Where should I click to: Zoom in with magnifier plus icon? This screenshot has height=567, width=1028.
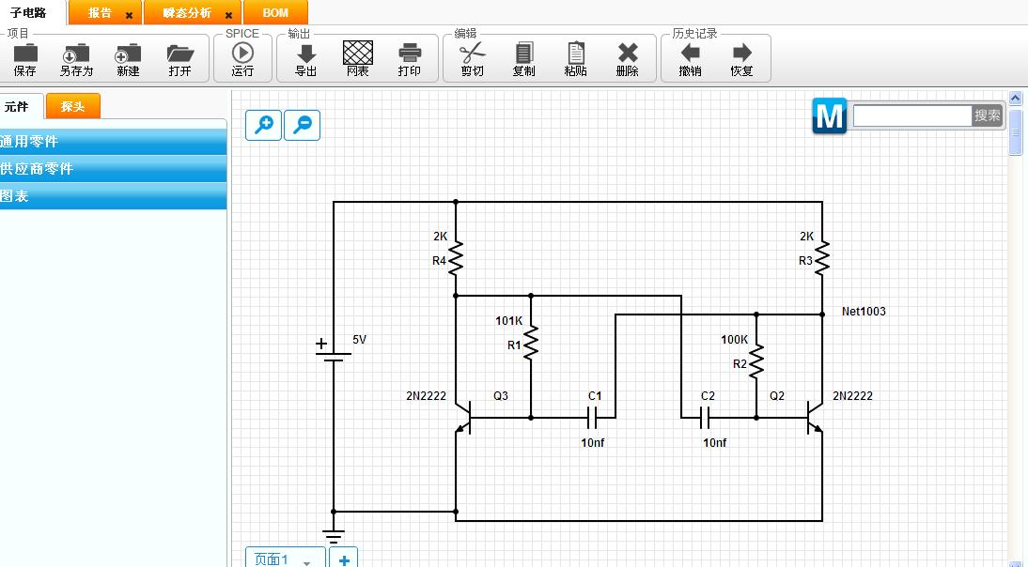[x=263, y=125]
